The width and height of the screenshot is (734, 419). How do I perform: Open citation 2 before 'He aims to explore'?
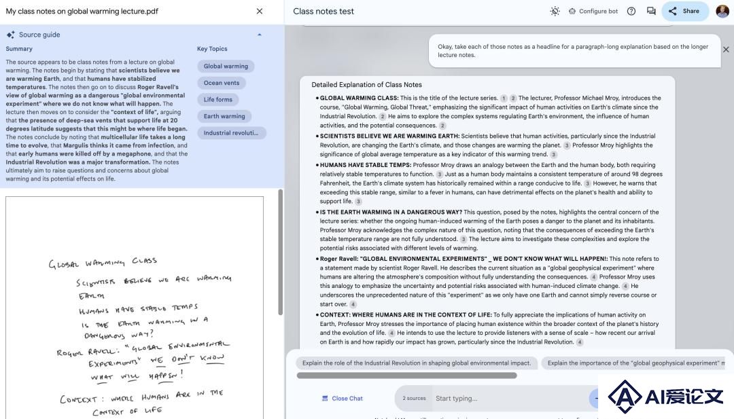click(383, 116)
